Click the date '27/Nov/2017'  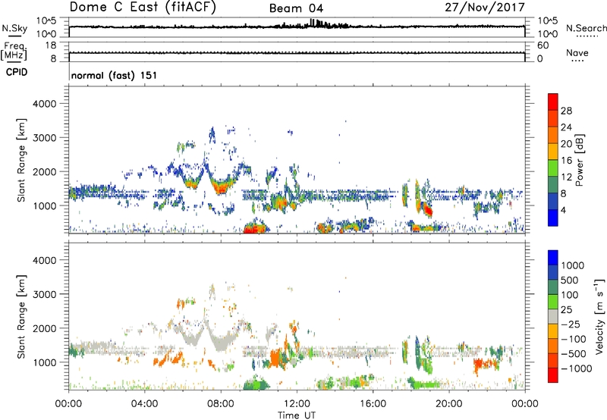point(485,8)
